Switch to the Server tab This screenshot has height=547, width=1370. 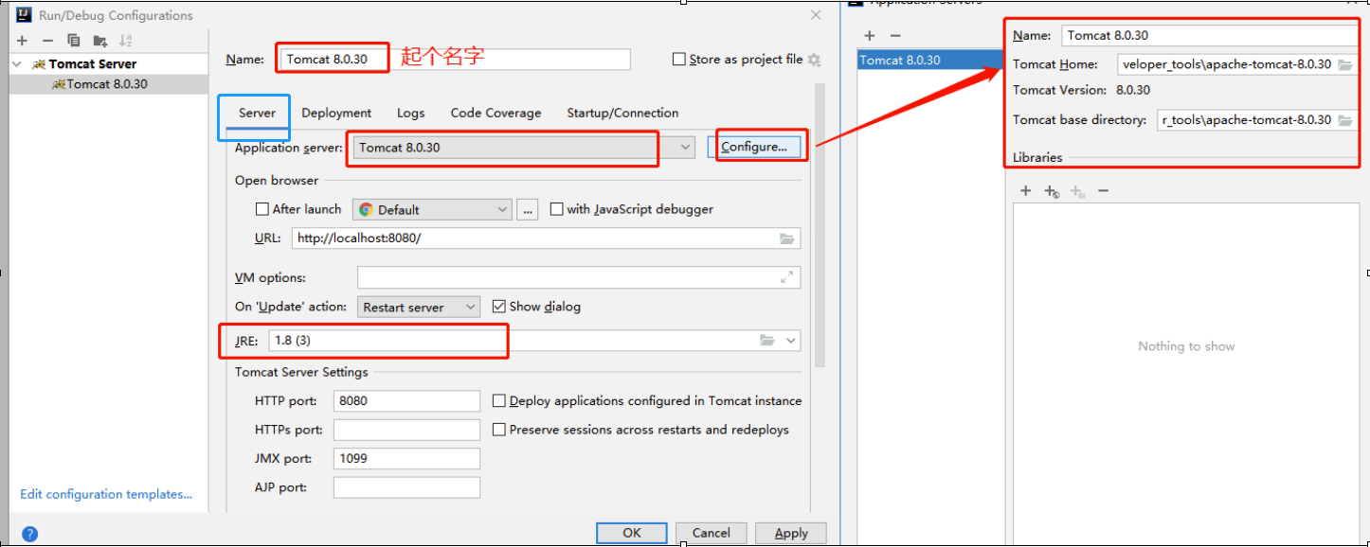pyautogui.click(x=257, y=113)
